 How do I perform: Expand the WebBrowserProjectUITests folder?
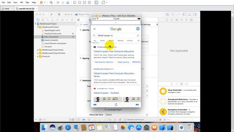(x=38, y=53)
